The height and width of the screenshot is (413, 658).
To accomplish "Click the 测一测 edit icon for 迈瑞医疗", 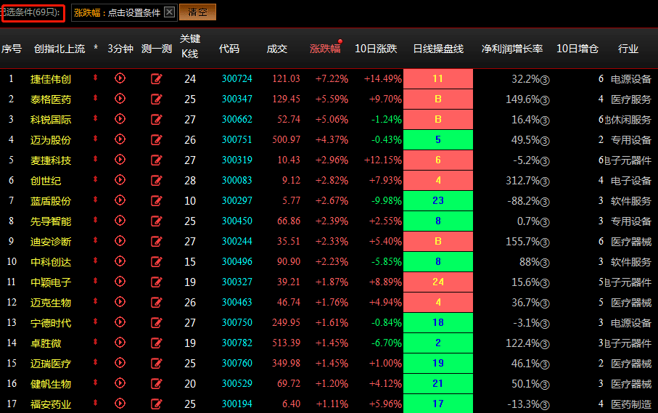I will pyautogui.click(x=157, y=363).
